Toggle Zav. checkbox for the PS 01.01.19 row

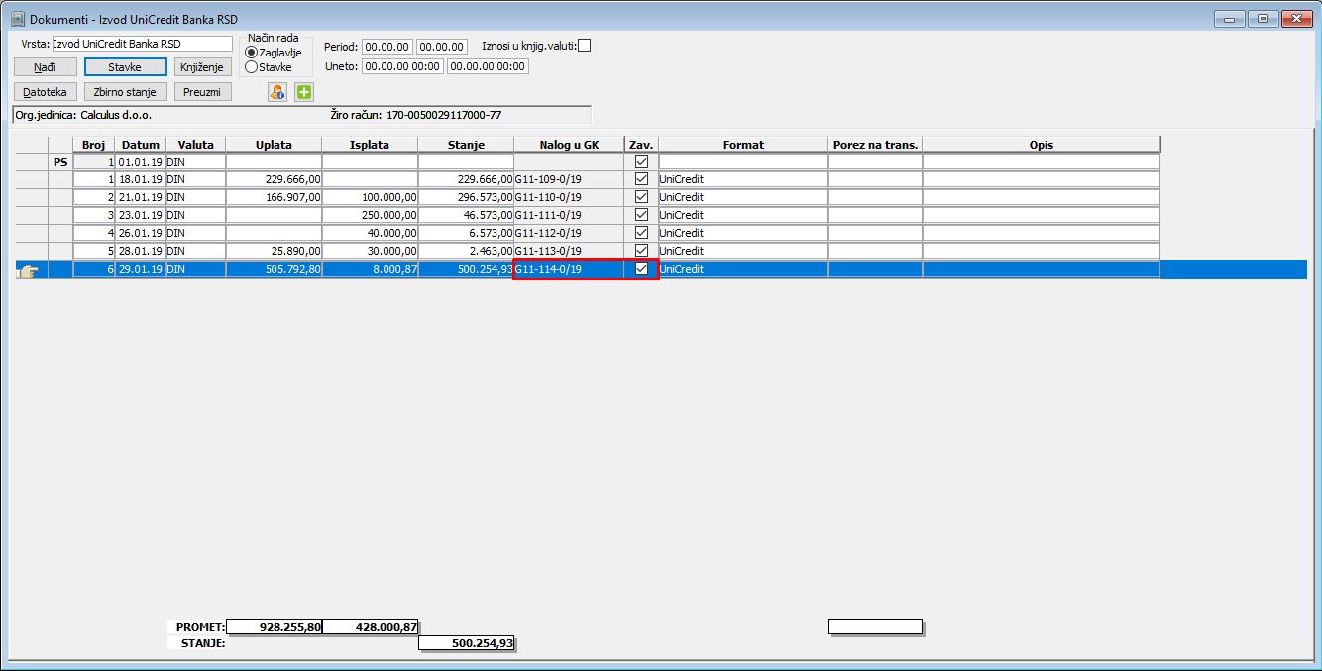coord(642,162)
